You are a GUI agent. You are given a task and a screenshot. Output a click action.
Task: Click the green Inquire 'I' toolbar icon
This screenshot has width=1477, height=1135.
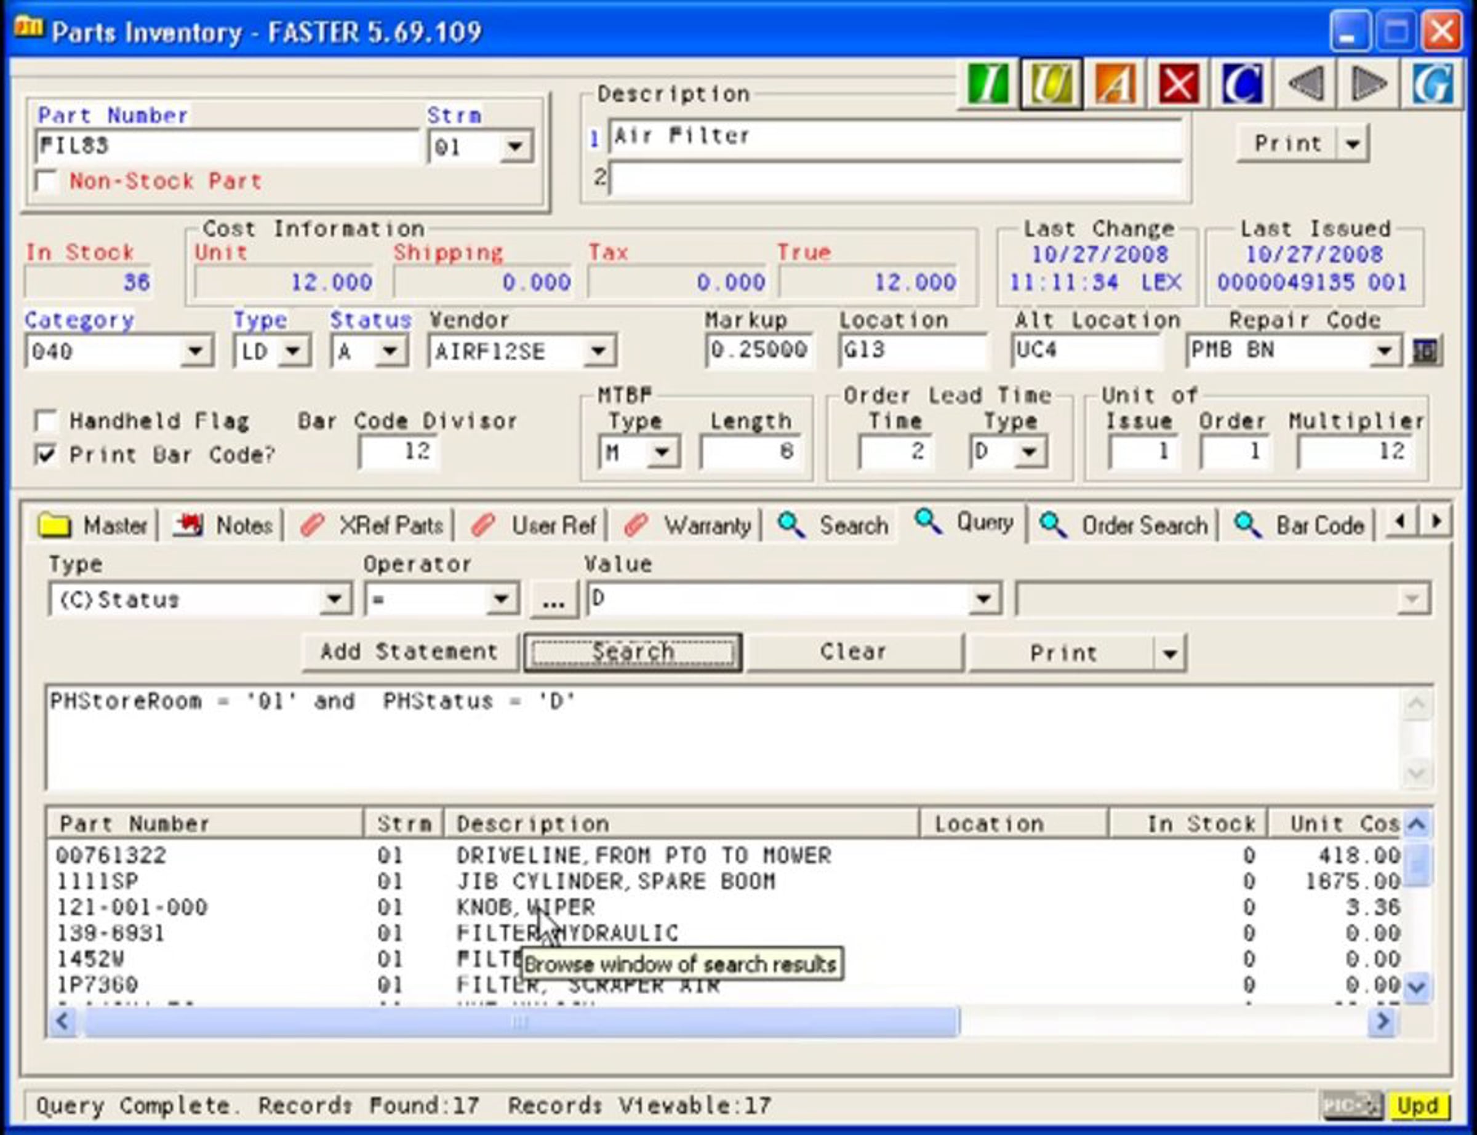coord(988,84)
